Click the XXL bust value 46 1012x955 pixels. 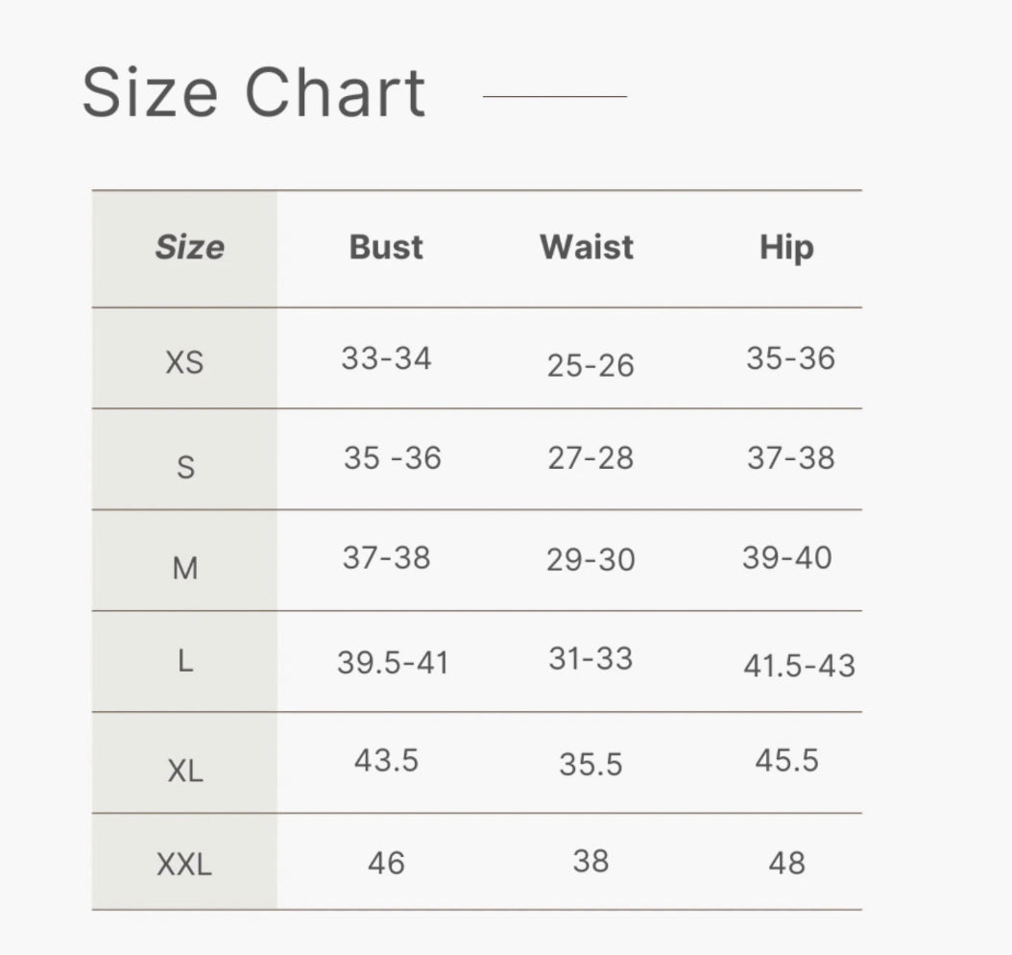coord(386,863)
